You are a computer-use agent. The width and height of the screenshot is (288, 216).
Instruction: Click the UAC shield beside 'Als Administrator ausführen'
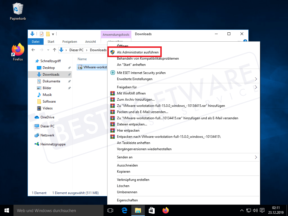[x=112, y=52]
